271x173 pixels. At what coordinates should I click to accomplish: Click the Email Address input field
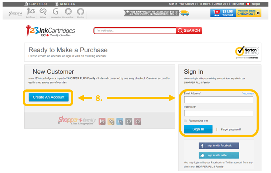219,100
